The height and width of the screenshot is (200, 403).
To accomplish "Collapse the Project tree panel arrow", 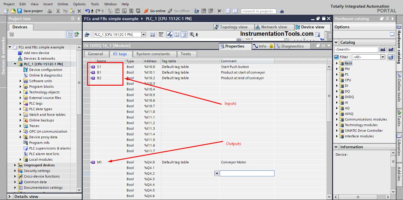I will click(x=79, y=19).
